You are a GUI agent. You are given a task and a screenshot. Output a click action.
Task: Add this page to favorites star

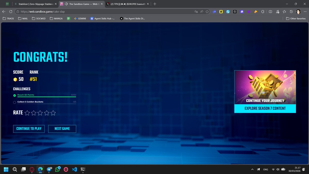(207, 12)
